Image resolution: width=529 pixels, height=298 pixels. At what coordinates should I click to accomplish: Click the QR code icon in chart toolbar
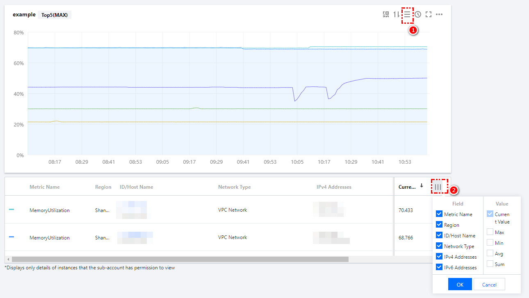386,14
